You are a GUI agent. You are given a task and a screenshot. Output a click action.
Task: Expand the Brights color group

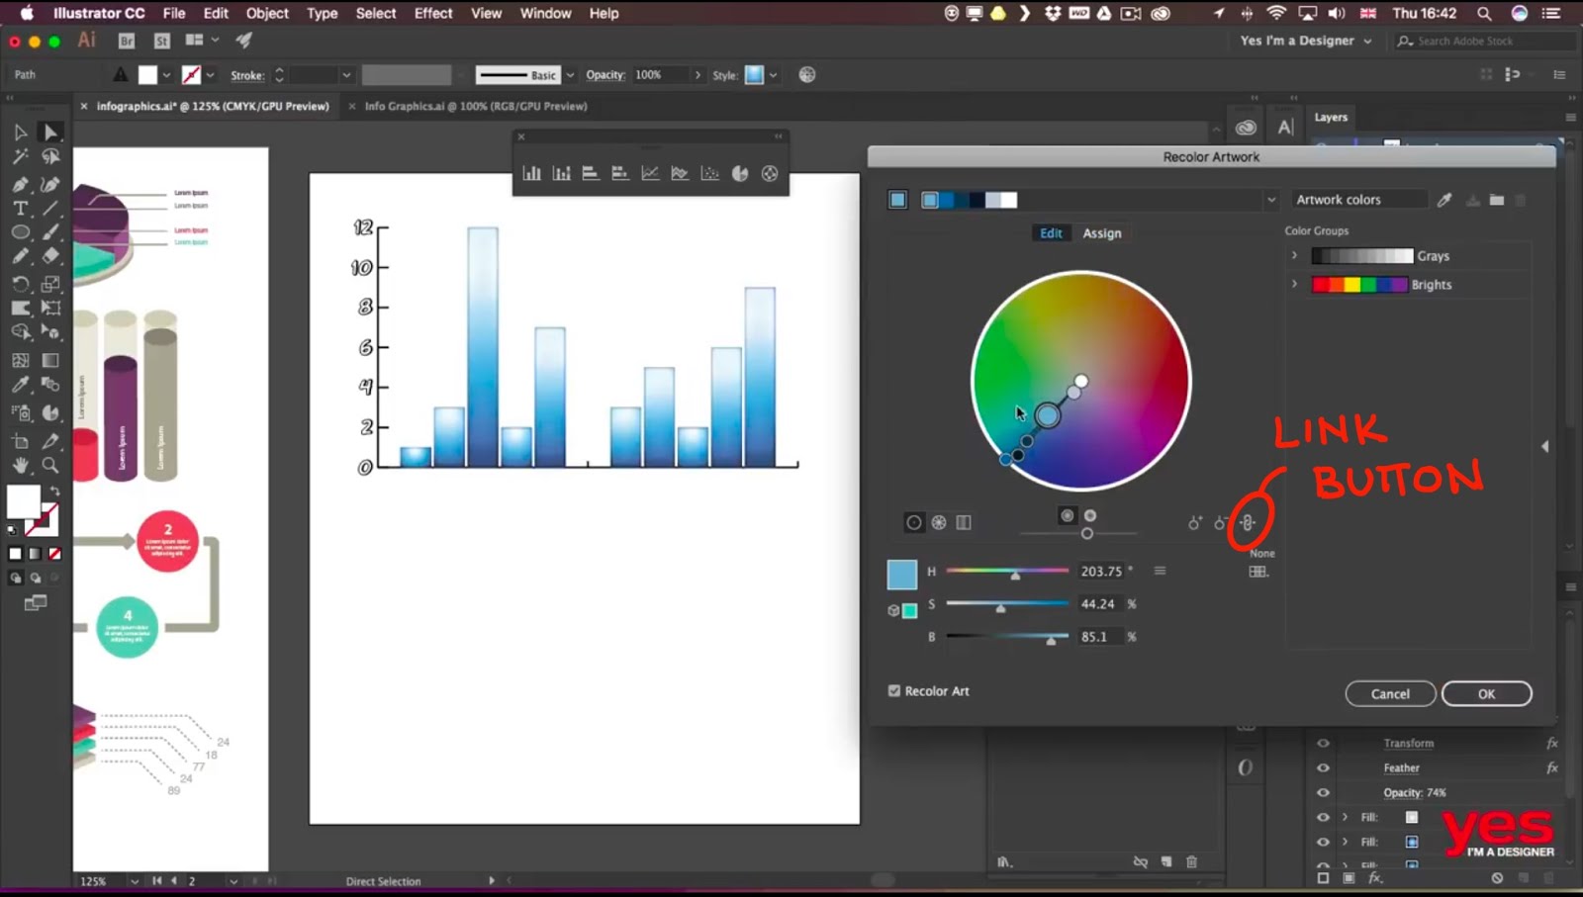point(1294,284)
